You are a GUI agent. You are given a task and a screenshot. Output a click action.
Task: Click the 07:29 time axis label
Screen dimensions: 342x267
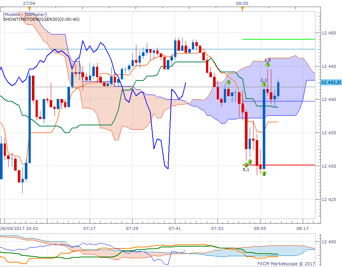[132, 228]
